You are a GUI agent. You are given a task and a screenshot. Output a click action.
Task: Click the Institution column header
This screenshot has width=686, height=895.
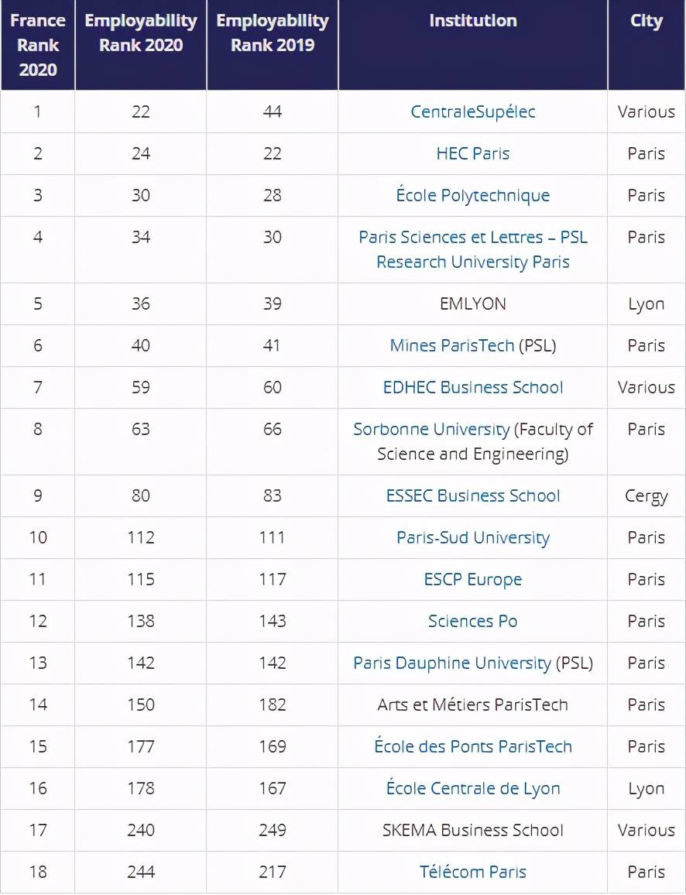(x=472, y=21)
